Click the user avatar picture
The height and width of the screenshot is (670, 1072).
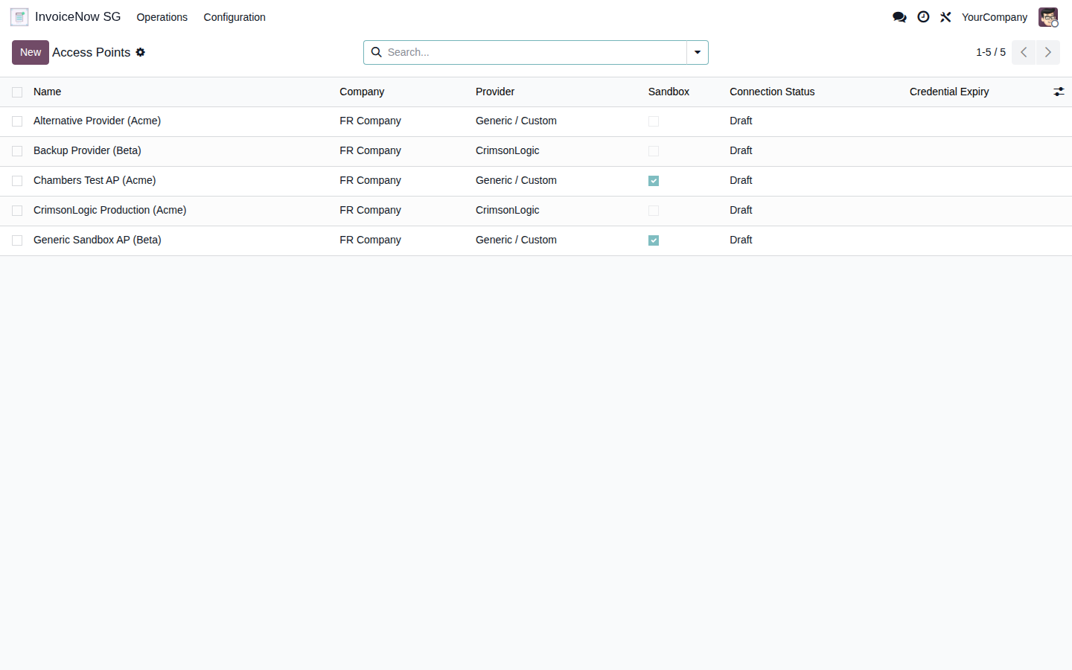(1048, 17)
